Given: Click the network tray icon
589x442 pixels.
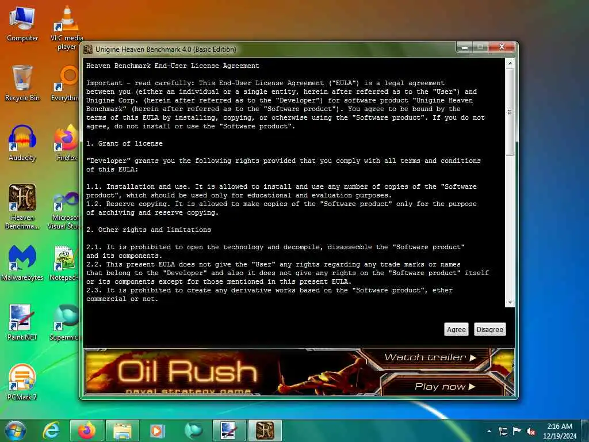Looking at the screenshot, I should (503, 431).
